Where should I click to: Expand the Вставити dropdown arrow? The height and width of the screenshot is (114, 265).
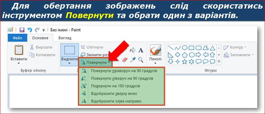(19, 64)
